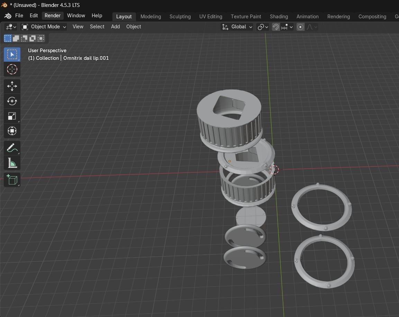Toggle proportional editing
Screen dimensions: 399x317
pos(300,27)
